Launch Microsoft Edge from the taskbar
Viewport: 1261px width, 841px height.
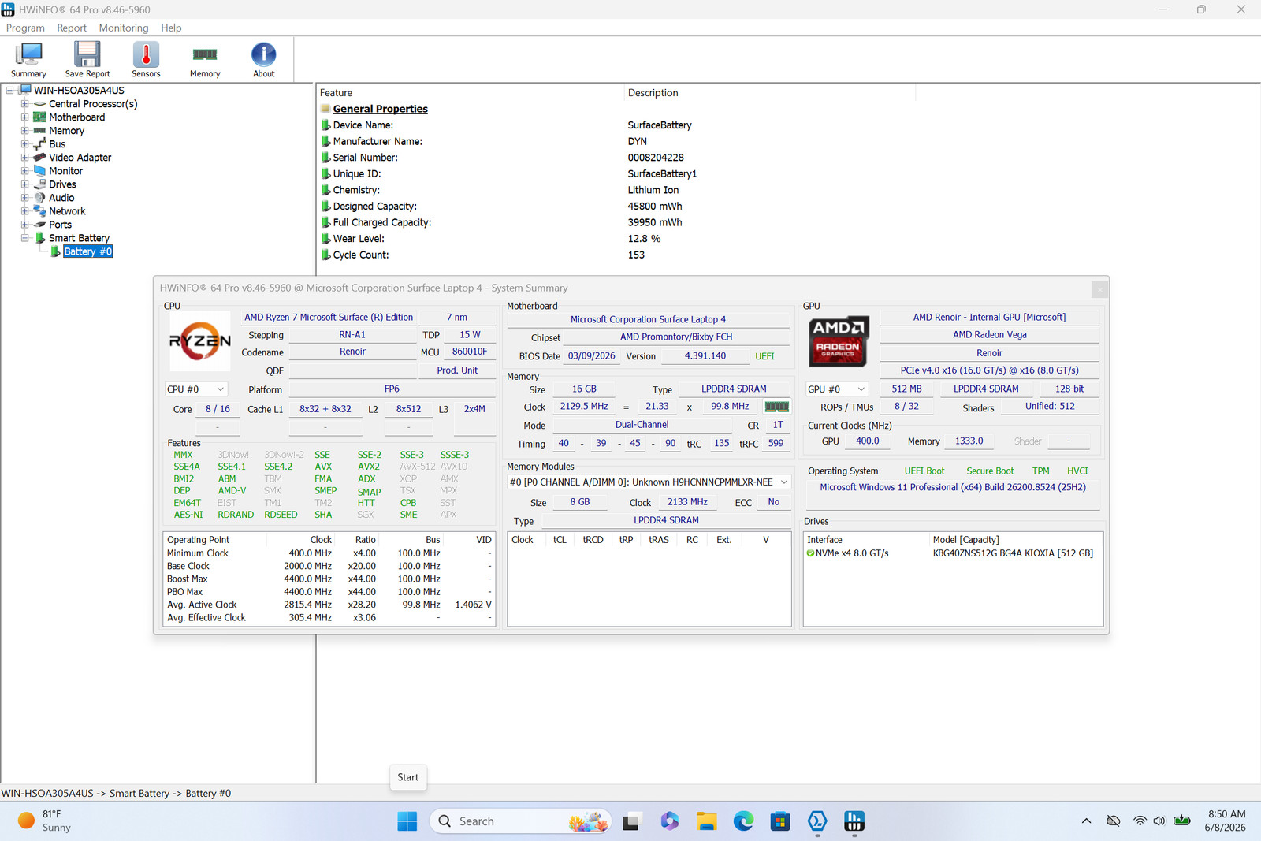tap(743, 821)
